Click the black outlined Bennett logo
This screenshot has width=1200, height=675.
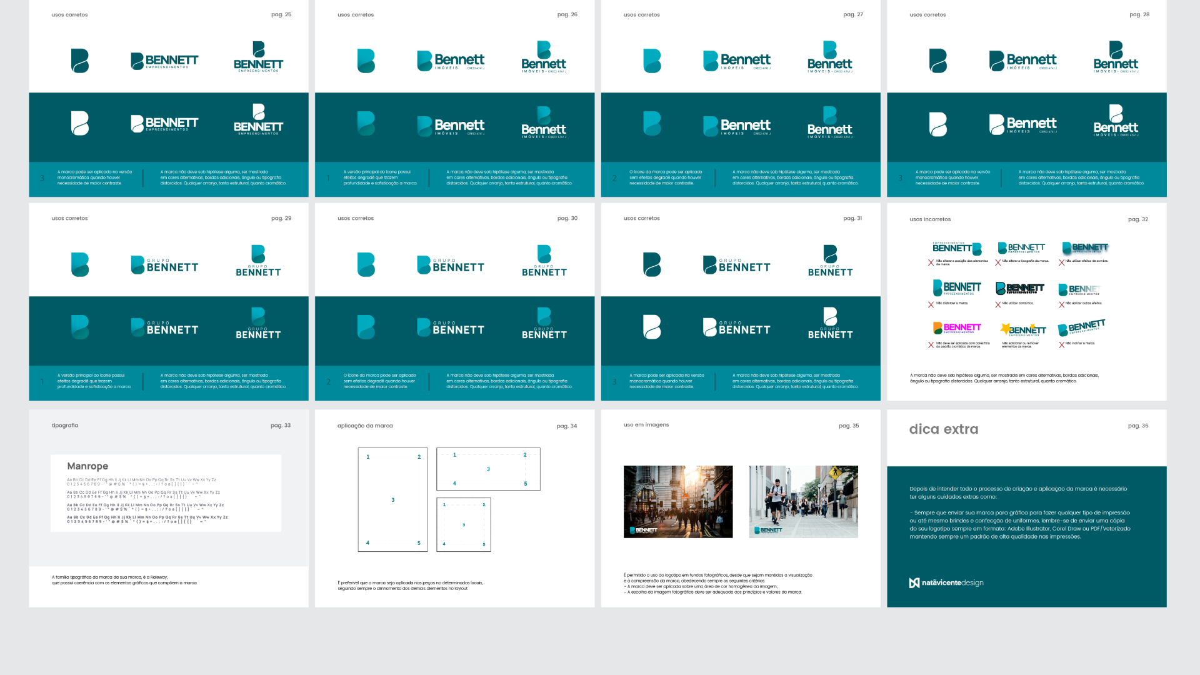click(x=1020, y=288)
